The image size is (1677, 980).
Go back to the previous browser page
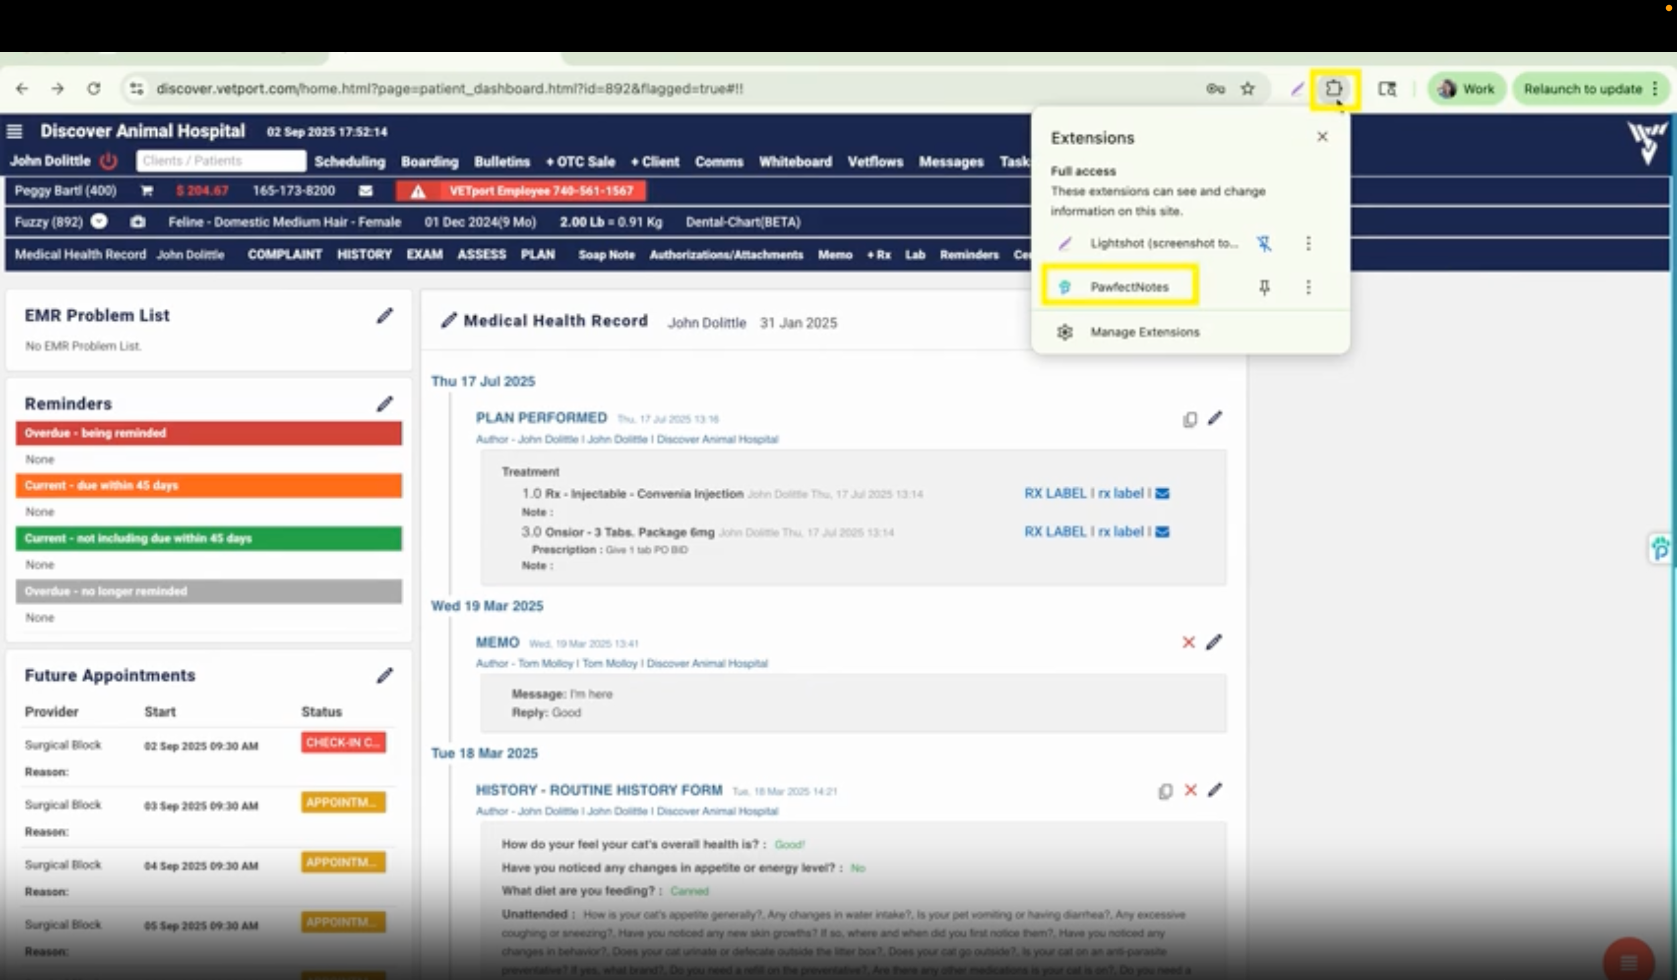point(22,88)
